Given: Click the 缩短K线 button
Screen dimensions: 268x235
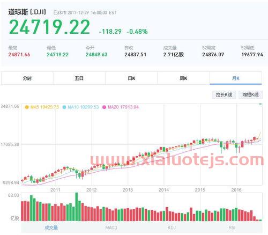Looking at the screenshot, I should (x=250, y=94).
